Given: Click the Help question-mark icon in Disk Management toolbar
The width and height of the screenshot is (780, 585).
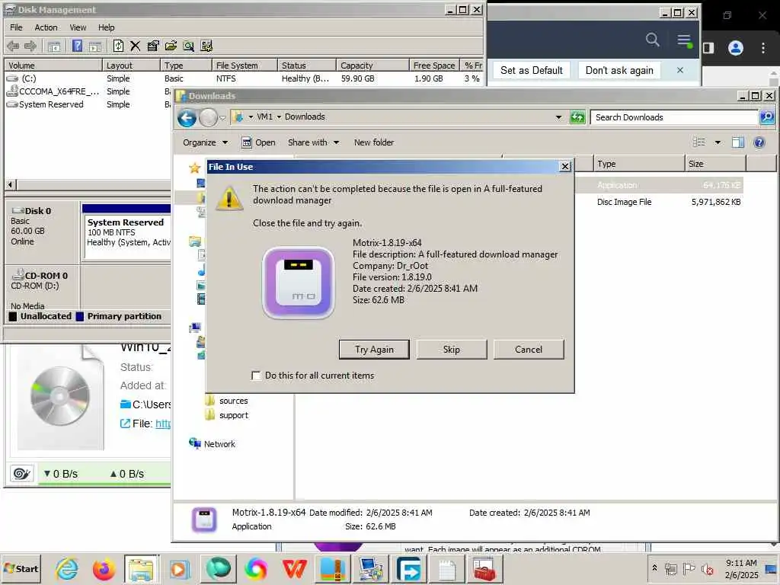Looking at the screenshot, I should [77, 46].
